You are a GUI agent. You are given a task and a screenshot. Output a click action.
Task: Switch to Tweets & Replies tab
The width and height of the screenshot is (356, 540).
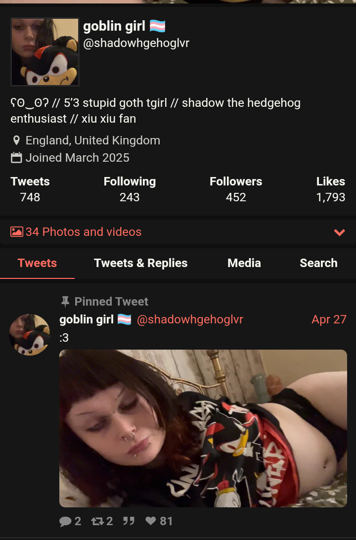pyautogui.click(x=140, y=263)
